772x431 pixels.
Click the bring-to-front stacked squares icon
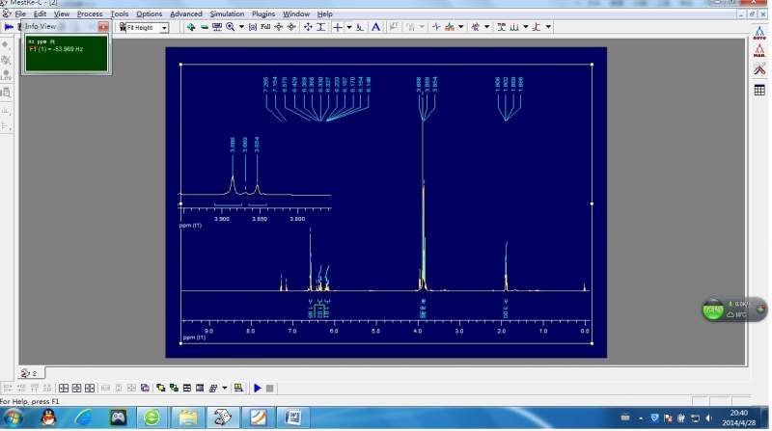160,389
